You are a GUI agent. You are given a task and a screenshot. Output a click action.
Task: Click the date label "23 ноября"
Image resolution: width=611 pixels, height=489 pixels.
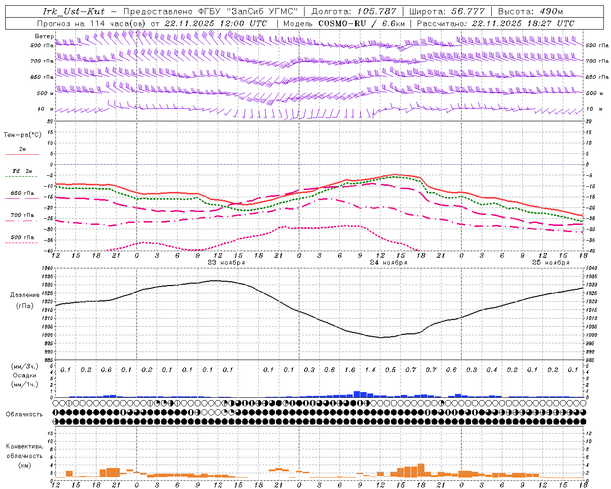[x=226, y=263]
